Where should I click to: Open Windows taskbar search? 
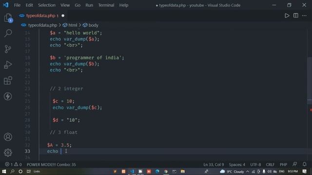tap(12, 171)
